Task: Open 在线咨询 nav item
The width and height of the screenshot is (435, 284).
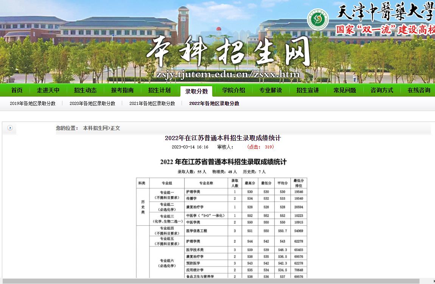Action: (x=419, y=90)
